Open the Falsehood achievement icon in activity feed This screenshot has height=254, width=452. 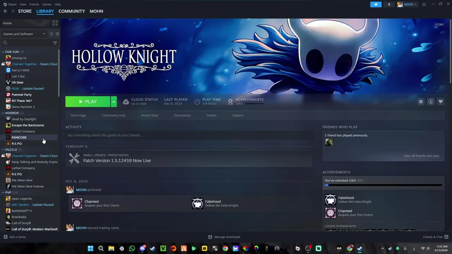click(197, 204)
